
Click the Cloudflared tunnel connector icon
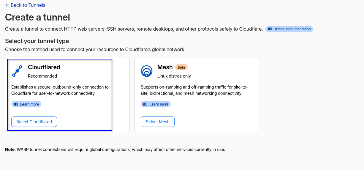pos(17,71)
